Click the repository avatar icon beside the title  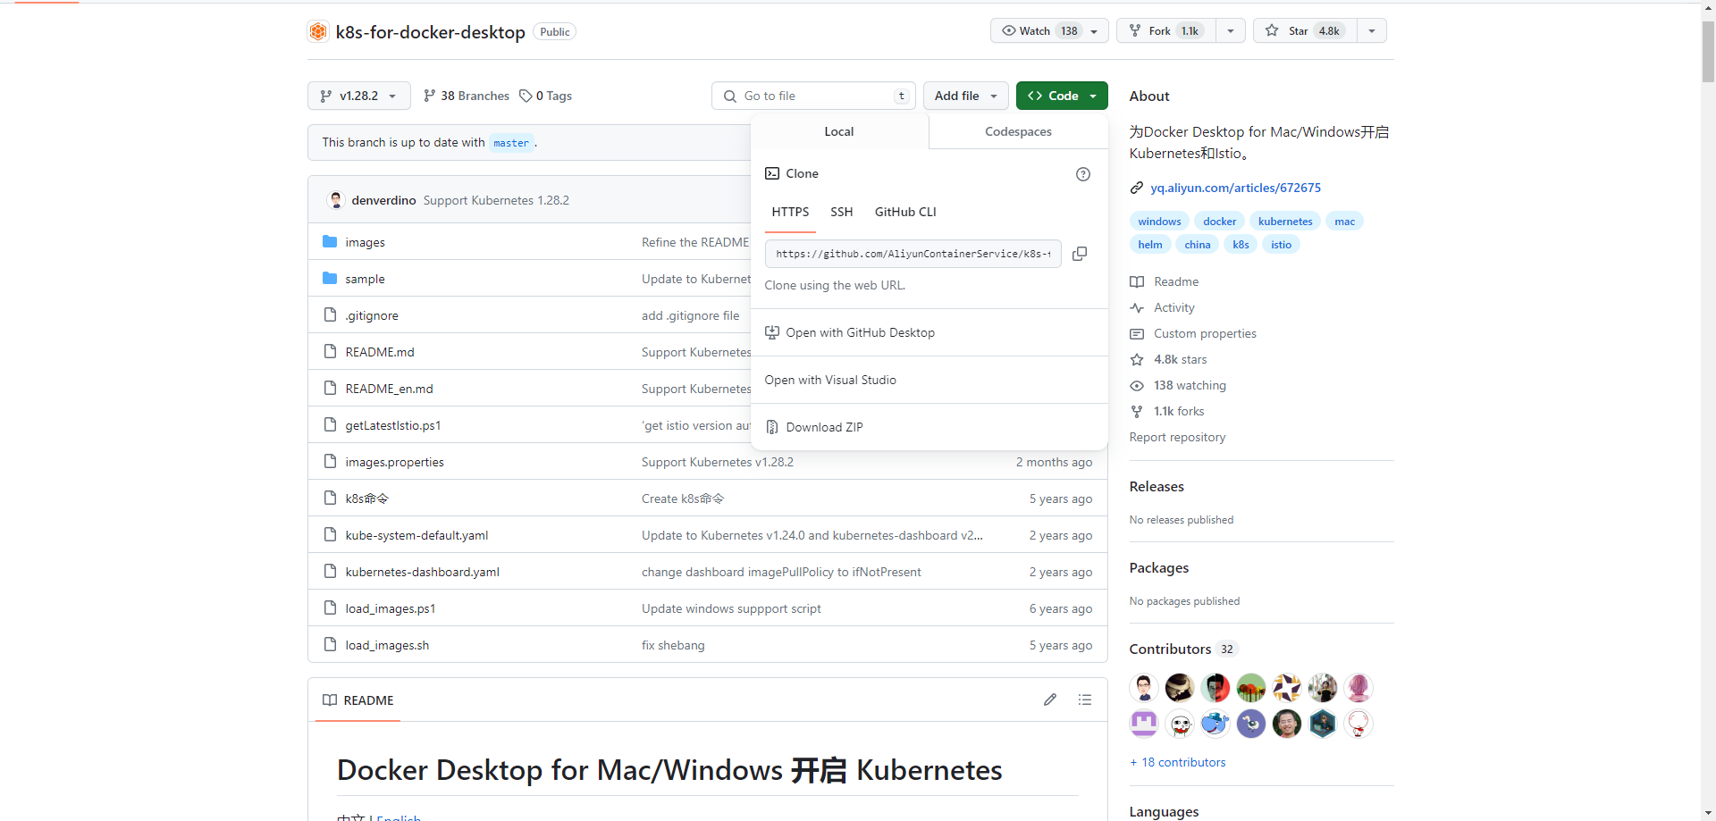[318, 32]
